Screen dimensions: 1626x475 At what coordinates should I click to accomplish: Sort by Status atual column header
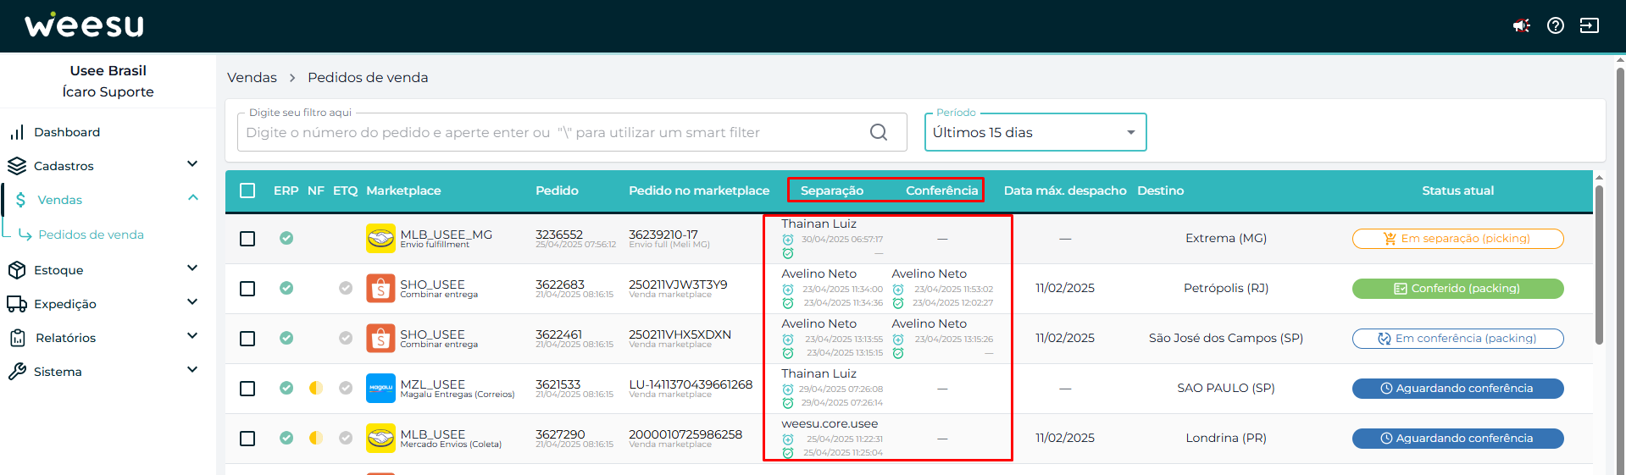pos(1457,191)
